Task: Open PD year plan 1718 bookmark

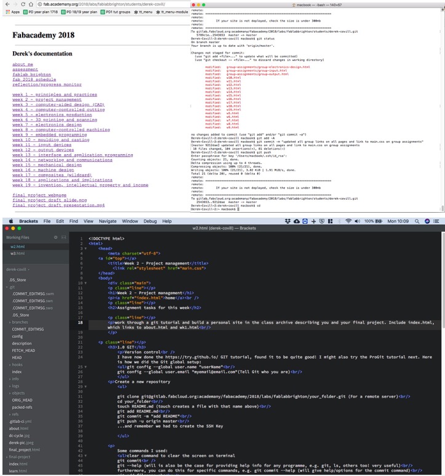Action: 41,12
